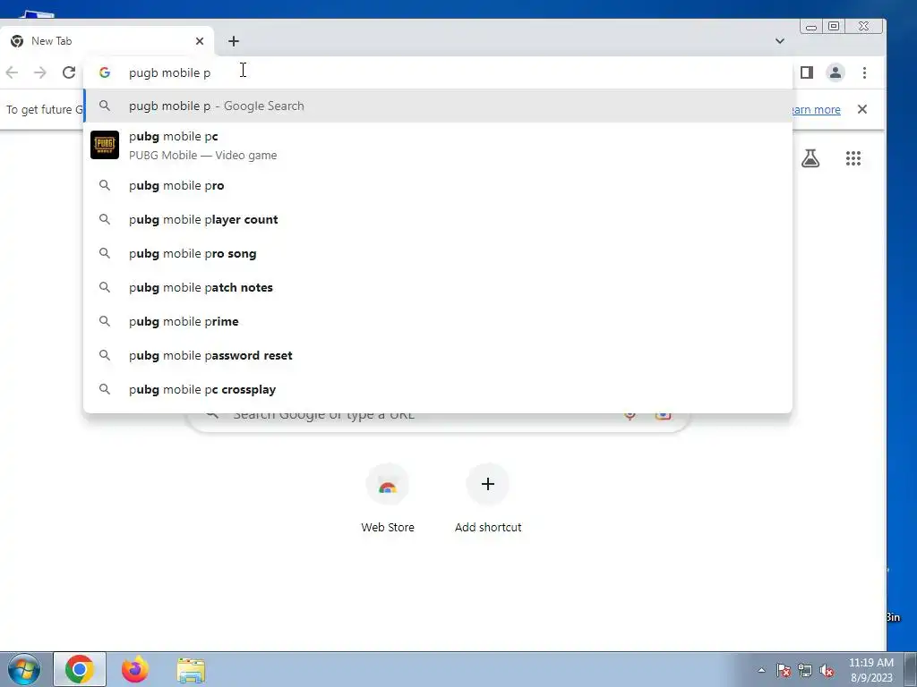Open a new tab with the plus button
The image size is (917, 687).
click(234, 41)
